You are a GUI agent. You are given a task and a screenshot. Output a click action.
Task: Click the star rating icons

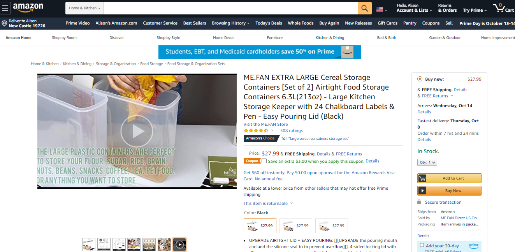click(x=256, y=130)
